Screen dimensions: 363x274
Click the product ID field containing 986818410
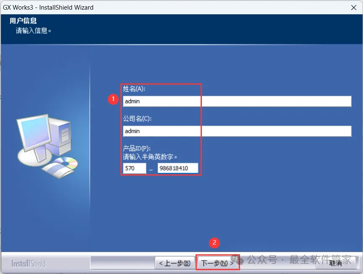pyautogui.click(x=178, y=168)
